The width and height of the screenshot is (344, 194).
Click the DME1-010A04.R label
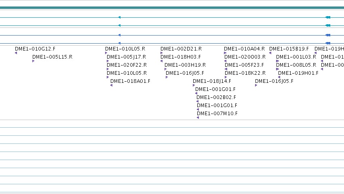click(244, 49)
